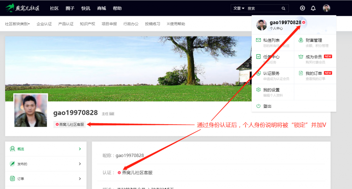
Task: Click the 燕窝儿社区 logo
Action: (22, 8)
